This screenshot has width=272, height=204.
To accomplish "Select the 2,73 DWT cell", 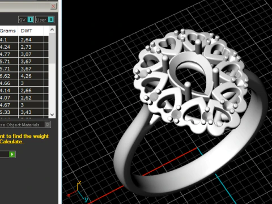I will 31,47.
